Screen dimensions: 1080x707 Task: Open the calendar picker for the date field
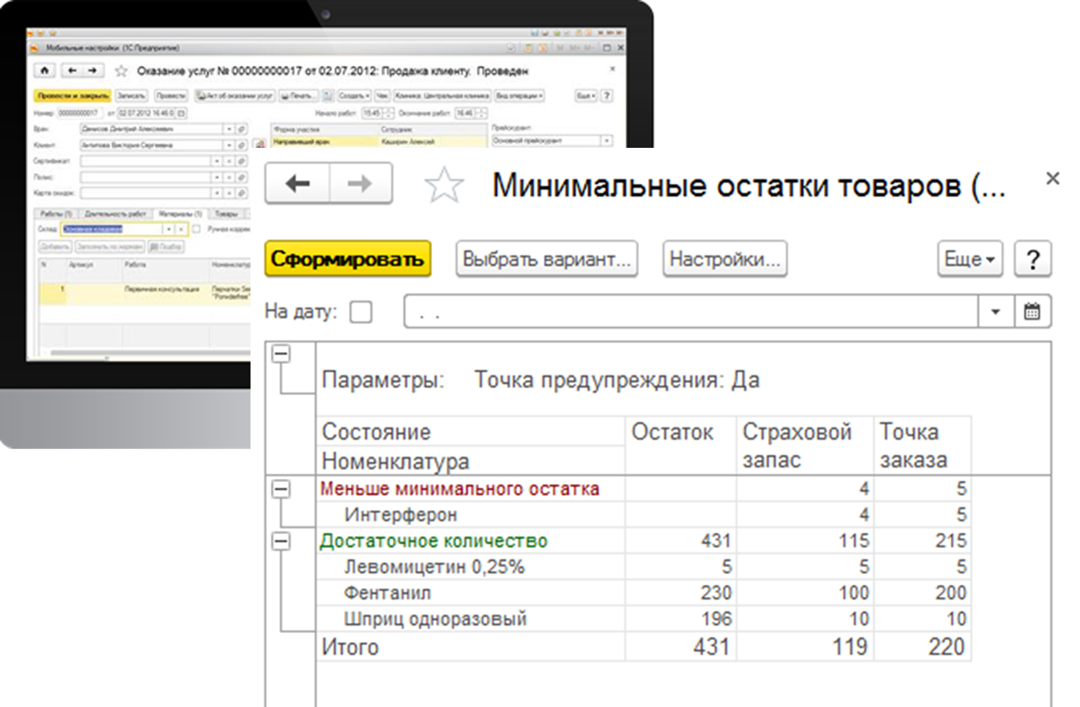click(x=1032, y=312)
